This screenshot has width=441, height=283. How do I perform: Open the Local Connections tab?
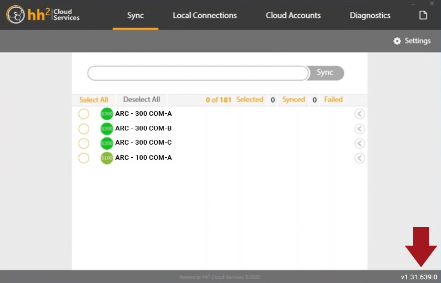(205, 15)
